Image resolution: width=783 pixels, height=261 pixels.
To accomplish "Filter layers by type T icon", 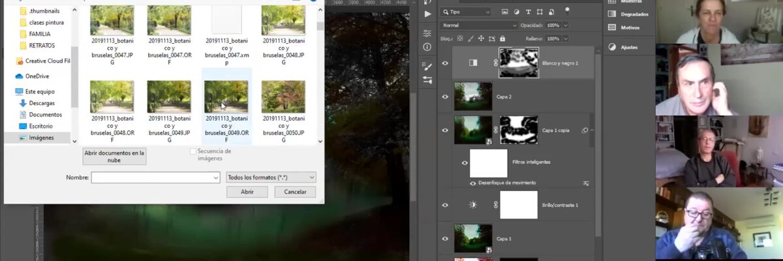I will coord(528,12).
